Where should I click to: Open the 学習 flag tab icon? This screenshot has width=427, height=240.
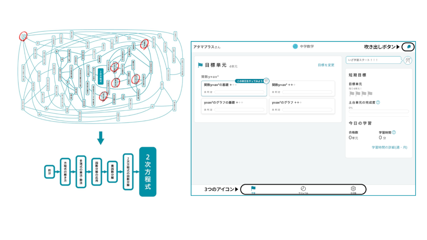coord(253,189)
